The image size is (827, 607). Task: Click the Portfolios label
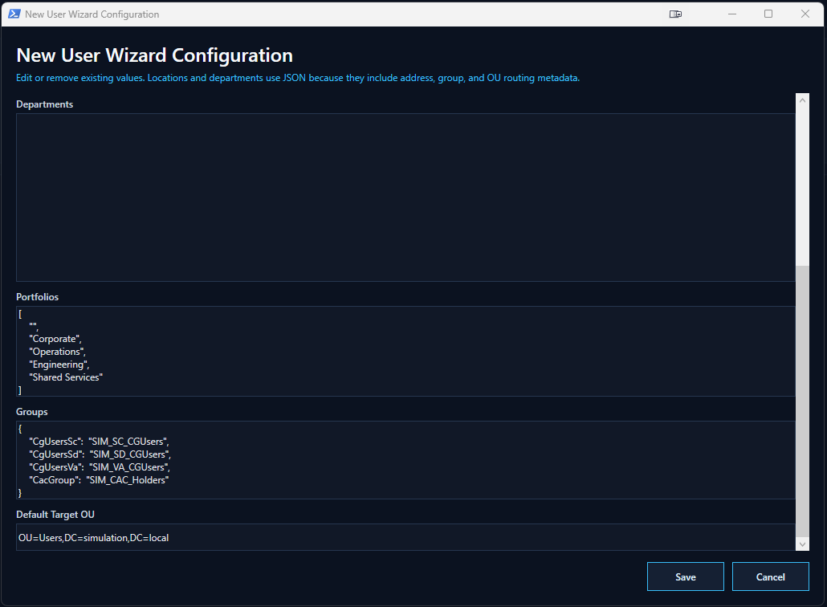coord(38,297)
